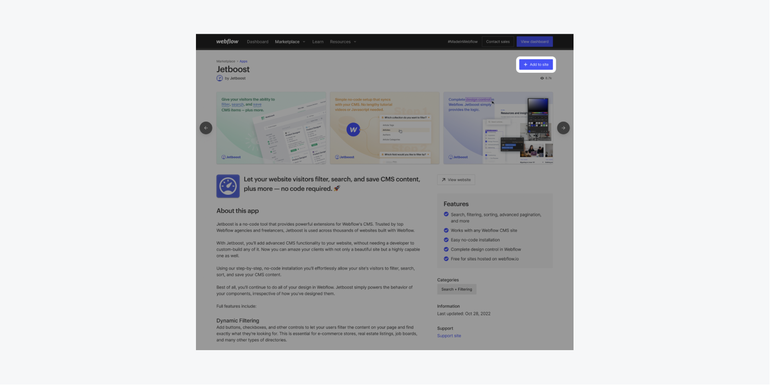This screenshot has width=770, height=385.
Task: Click 'Last updated: Oct 28, 2022' text
Action: tap(464, 314)
